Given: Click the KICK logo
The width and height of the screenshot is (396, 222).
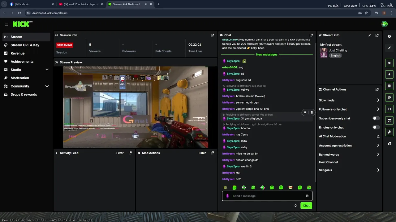Looking at the screenshot, I should point(23,24).
